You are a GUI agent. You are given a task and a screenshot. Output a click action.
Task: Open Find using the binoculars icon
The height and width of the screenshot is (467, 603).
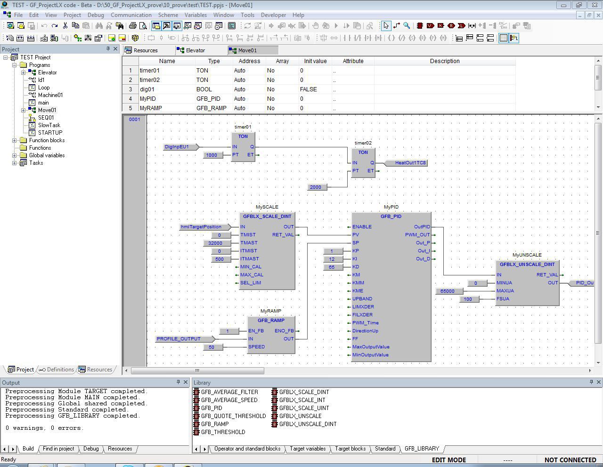(x=99, y=26)
